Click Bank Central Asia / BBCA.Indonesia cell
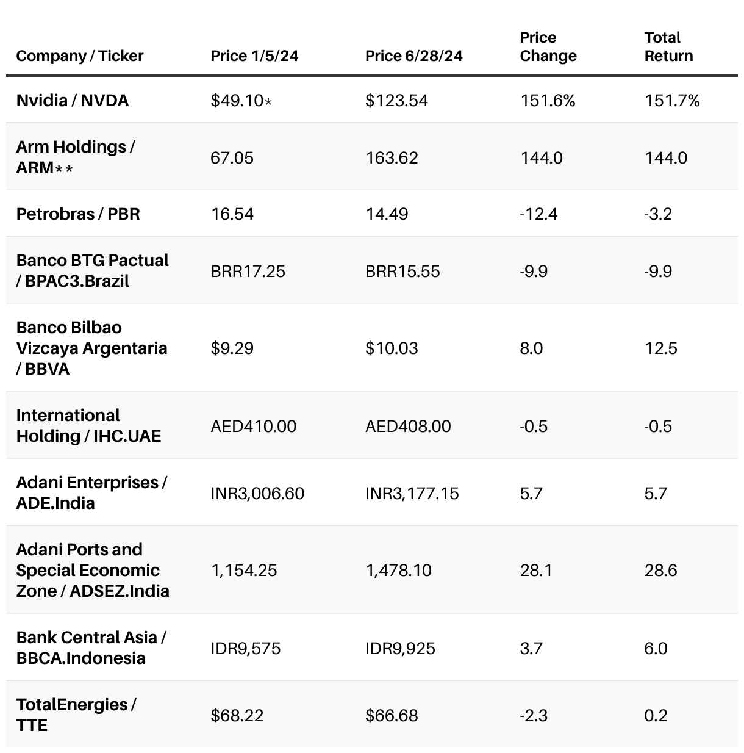744x753 pixels. [91, 647]
